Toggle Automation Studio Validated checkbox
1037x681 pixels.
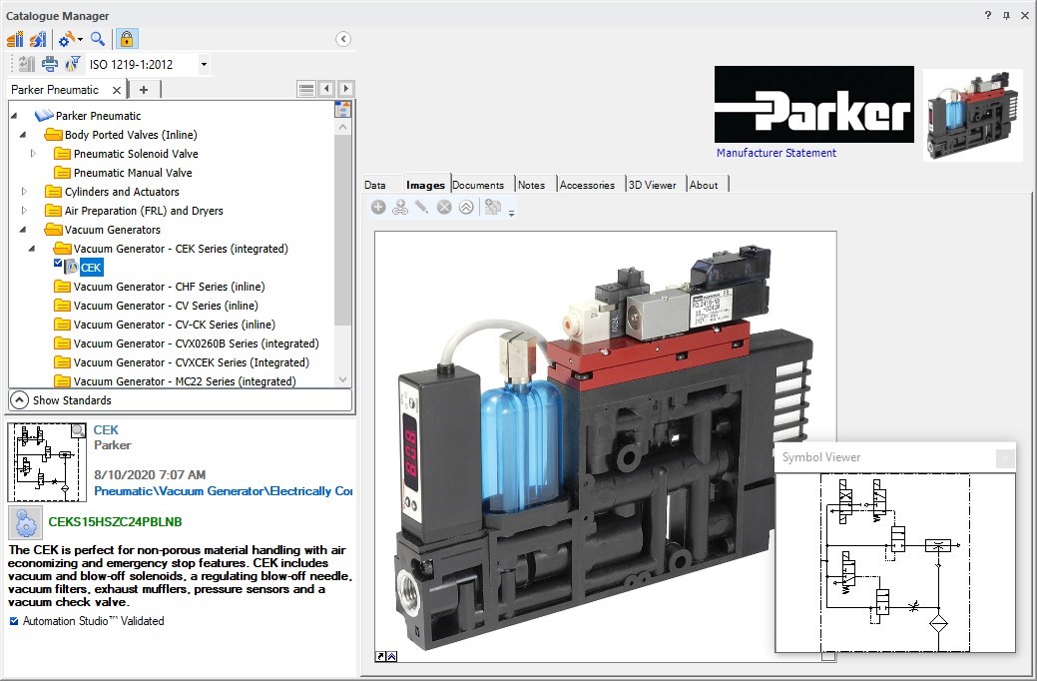click(x=14, y=621)
